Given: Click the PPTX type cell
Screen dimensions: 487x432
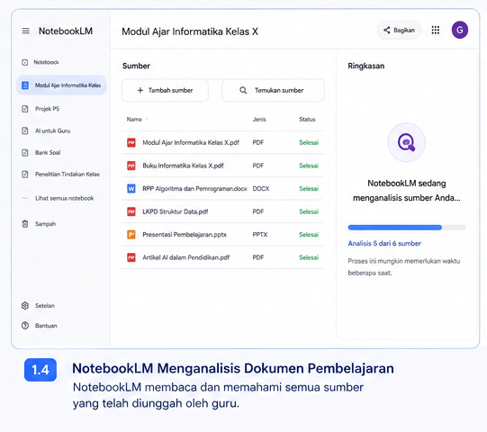Looking at the screenshot, I should point(260,235).
